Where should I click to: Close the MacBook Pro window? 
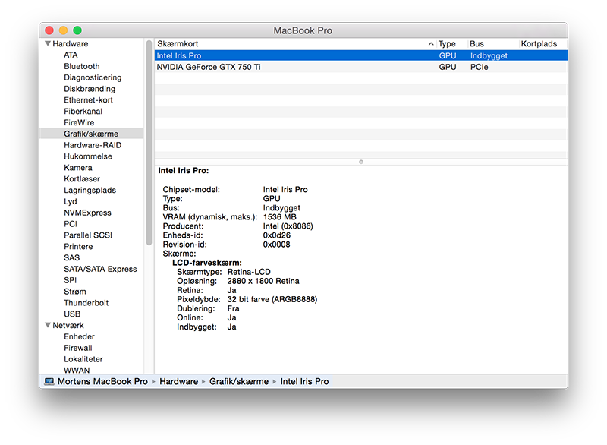click(x=49, y=30)
